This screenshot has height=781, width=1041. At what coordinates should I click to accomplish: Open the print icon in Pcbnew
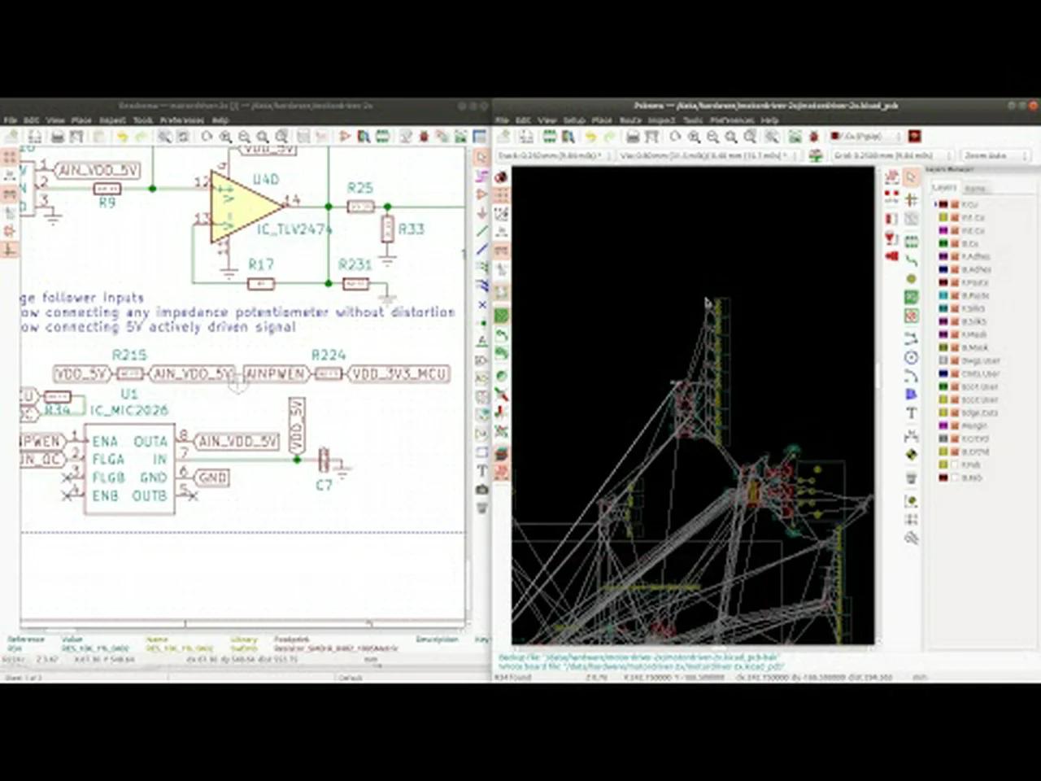click(x=633, y=136)
